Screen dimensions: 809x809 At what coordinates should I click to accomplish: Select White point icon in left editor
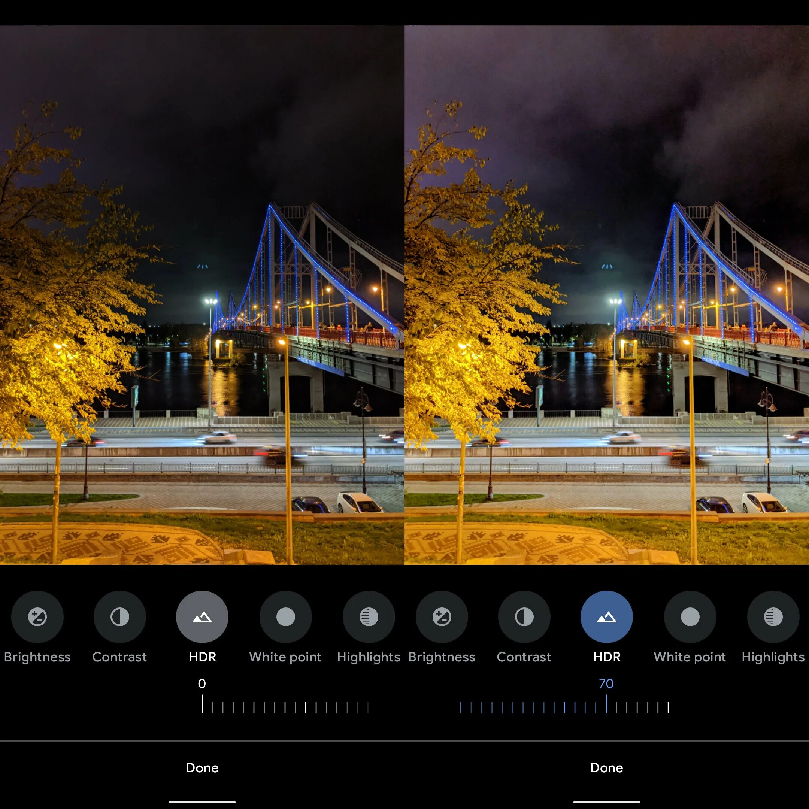[285, 616]
